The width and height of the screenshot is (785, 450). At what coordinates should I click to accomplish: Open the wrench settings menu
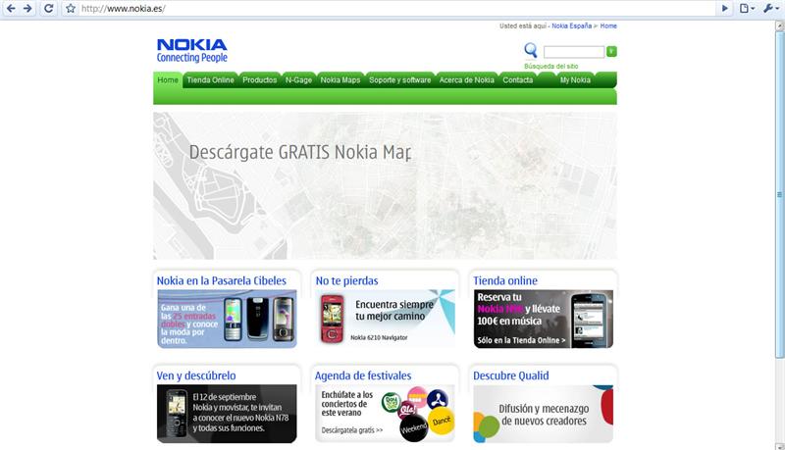[771, 8]
